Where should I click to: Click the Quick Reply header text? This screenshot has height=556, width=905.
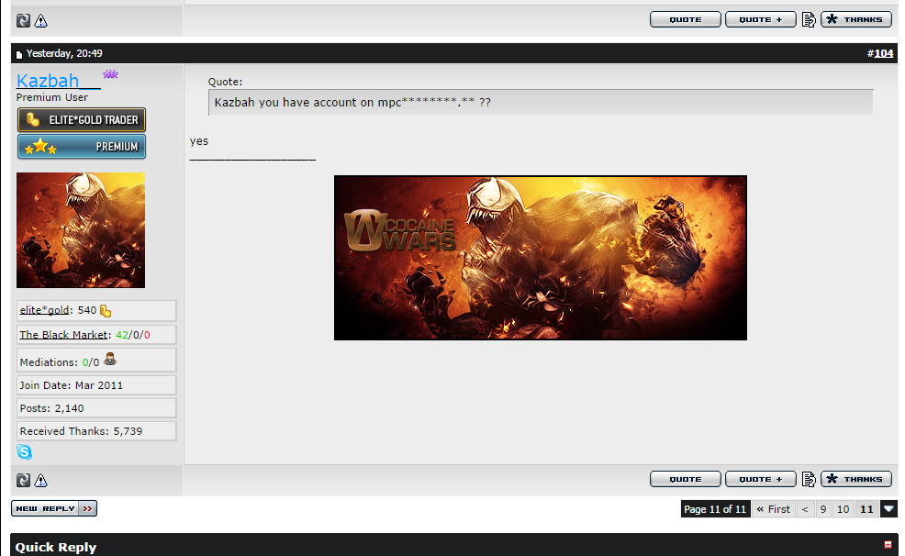(x=55, y=547)
